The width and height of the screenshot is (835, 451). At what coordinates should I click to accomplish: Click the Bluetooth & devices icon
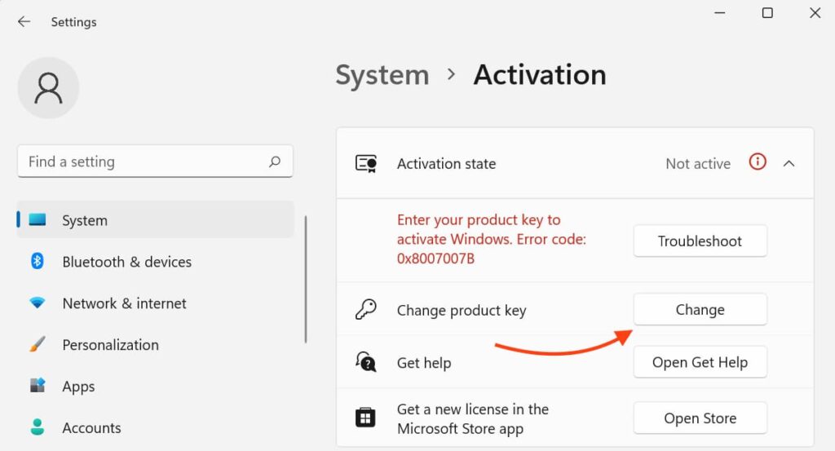[38, 262]
